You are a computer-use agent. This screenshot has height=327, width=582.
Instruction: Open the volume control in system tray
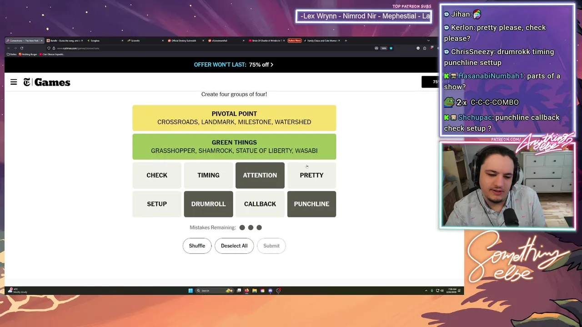click(x=442, y=291)
